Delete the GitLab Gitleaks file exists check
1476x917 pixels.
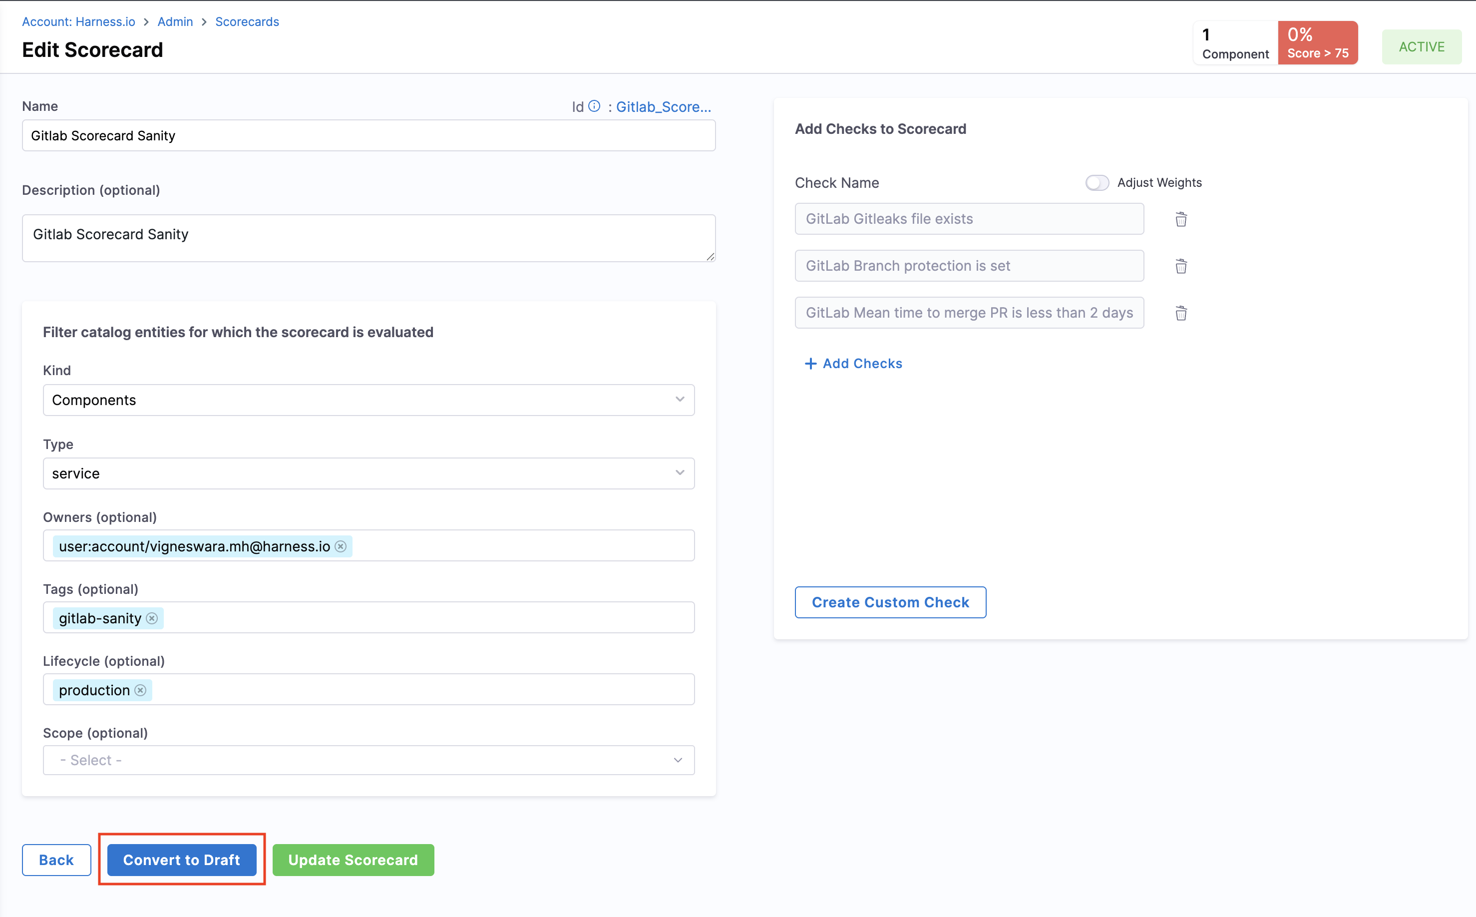coord(1181,219)
